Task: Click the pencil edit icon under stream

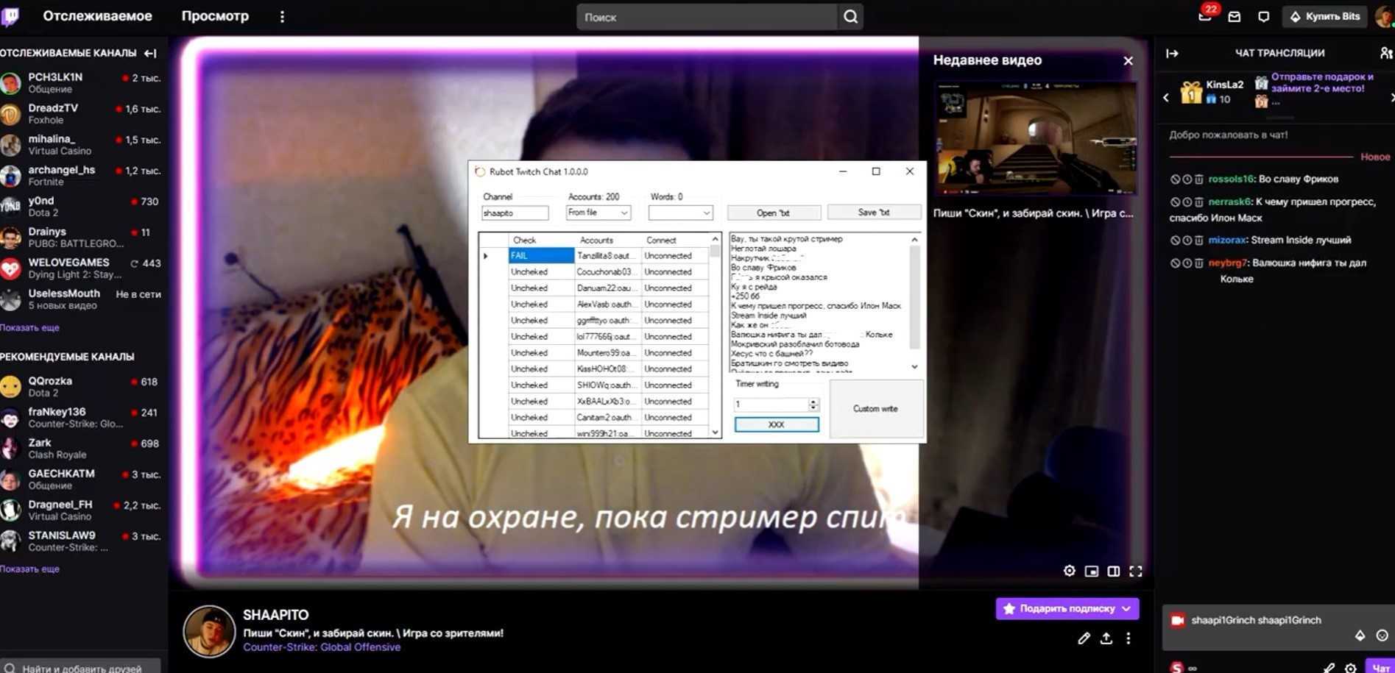Action: click(1084, 638)
